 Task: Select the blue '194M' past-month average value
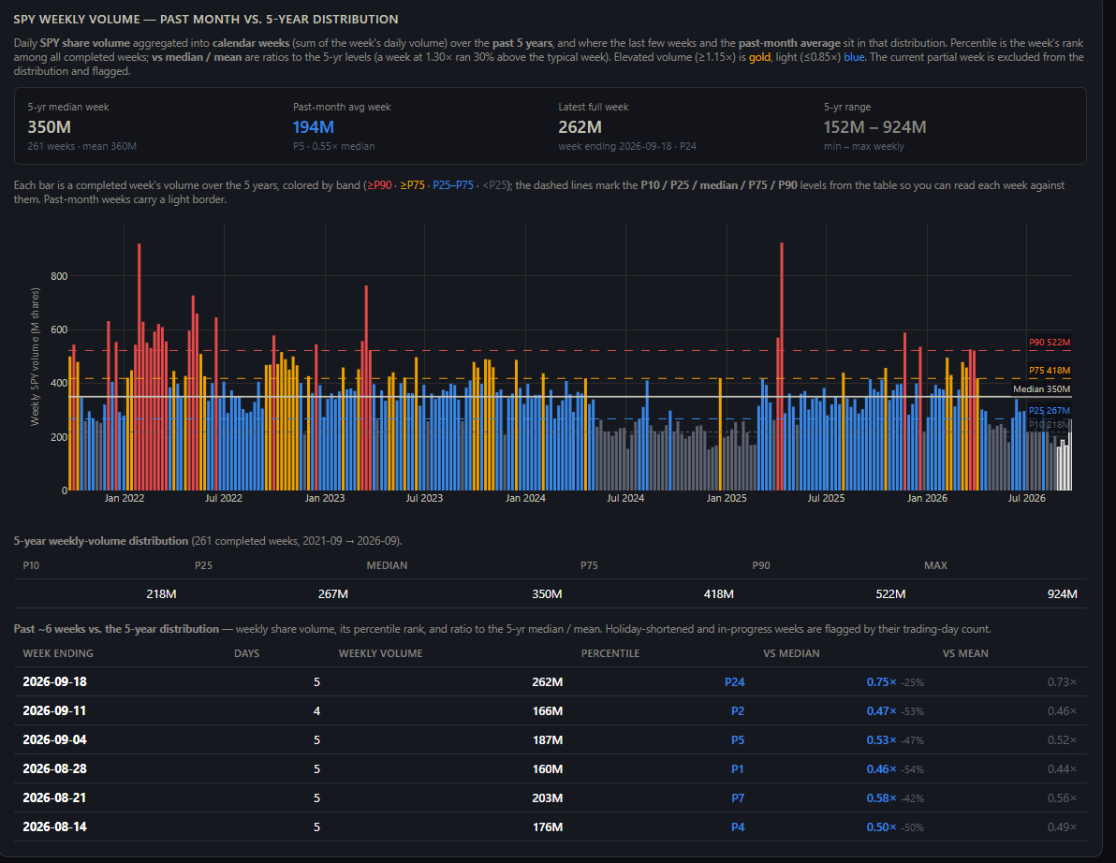tap(313, 127)
